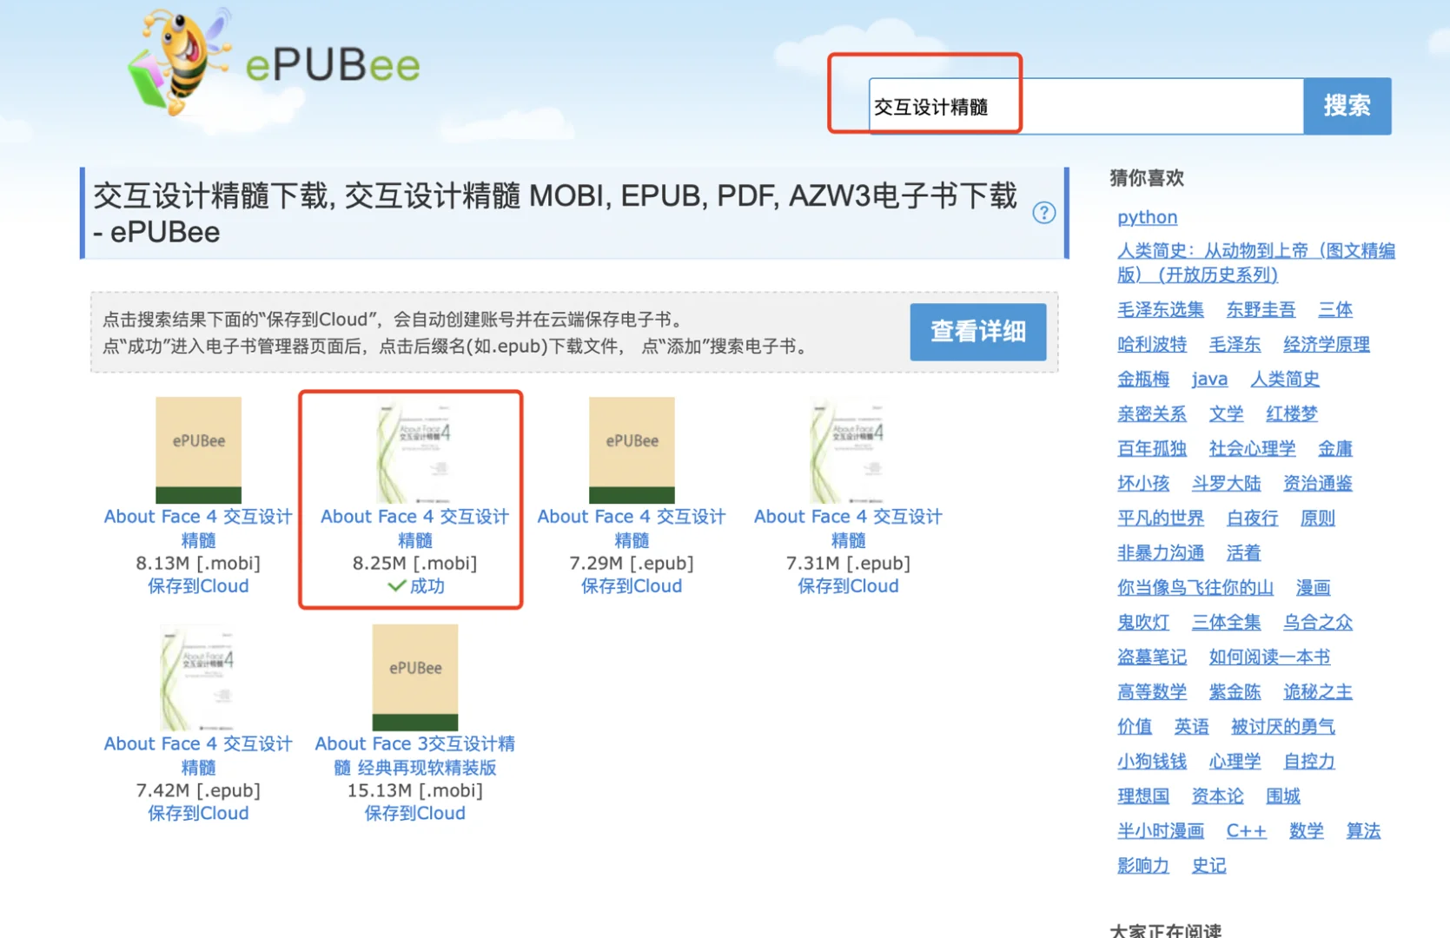Open the 斗罗大陆 link
This screenshot has width=1450, height=938.
1226,483
